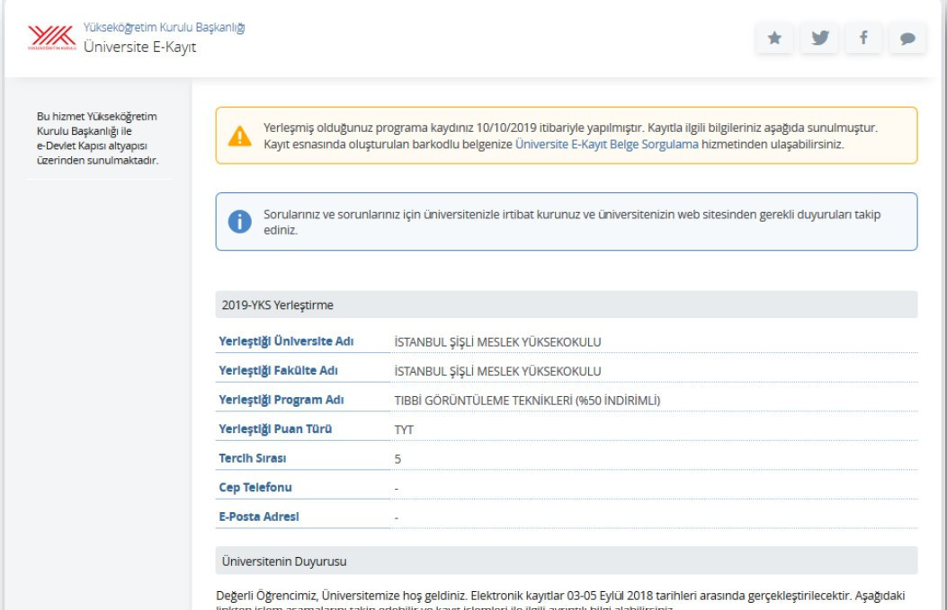Click the 2019-YKS Yerleştirme section header
This screenshot has width=947, height=610.
[277, 305]
